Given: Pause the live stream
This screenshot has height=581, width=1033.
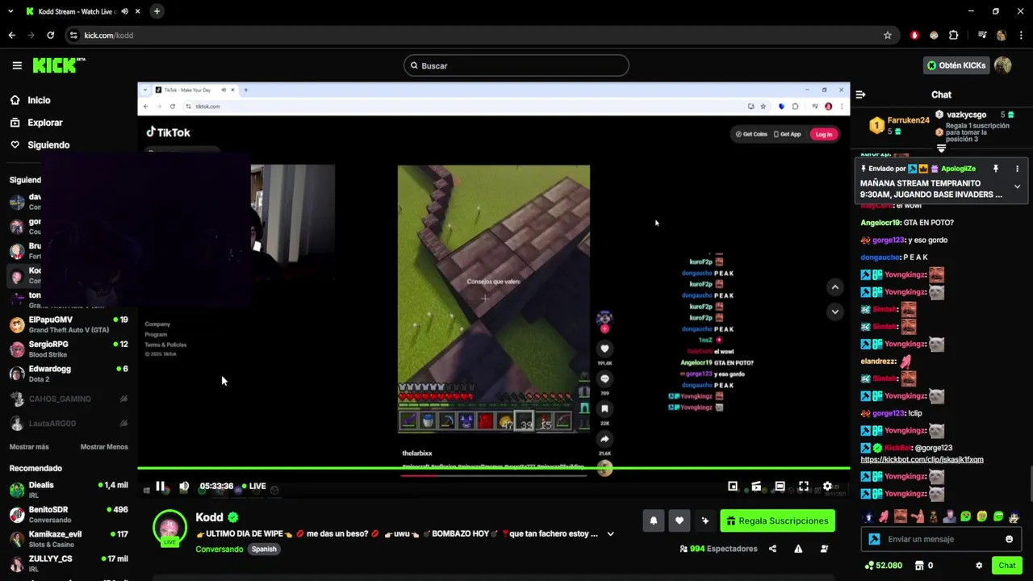Looking at the screenshot, I should [161, 486].
